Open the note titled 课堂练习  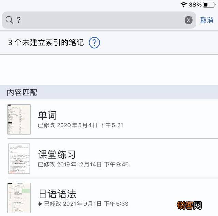click(57, 154)
